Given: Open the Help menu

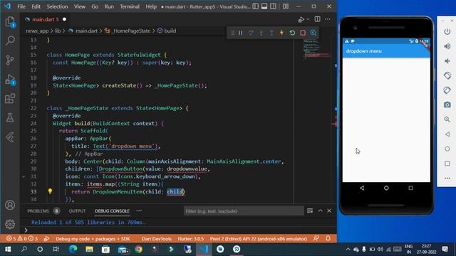Looking at the screenshot, I should [151, 6].
